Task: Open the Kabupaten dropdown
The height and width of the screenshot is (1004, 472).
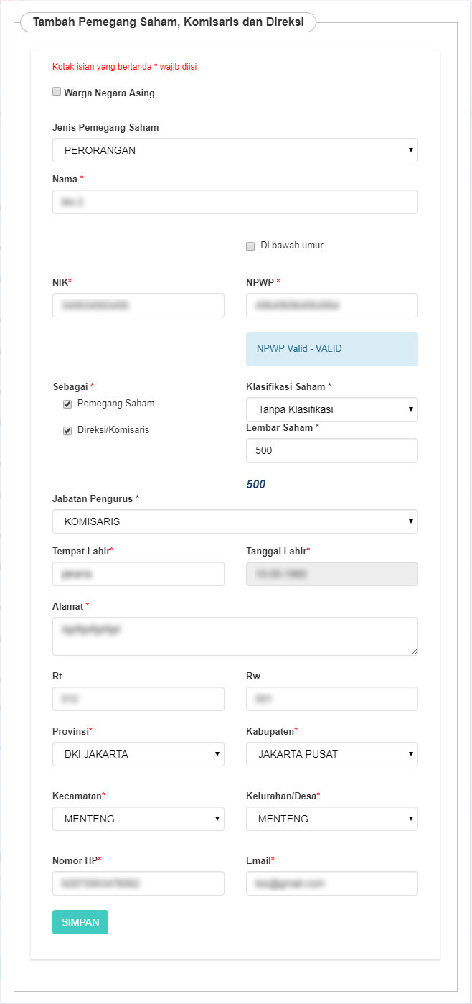Action: point(331,754)
